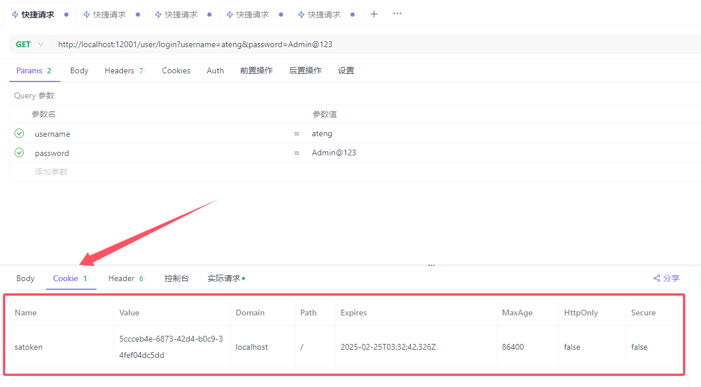Open the request Body tab
This screenshot has height=387, width=701.
(79, 70)
